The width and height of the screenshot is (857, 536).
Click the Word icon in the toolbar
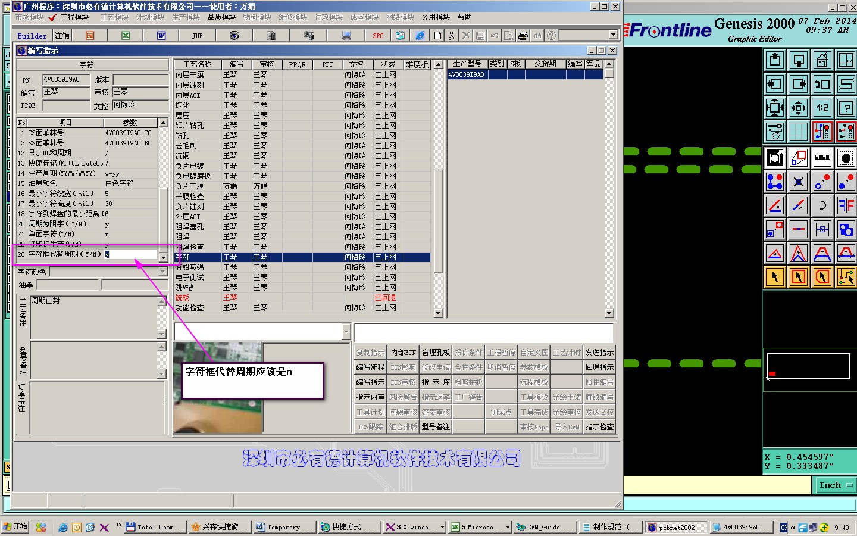(x=161, y=36)
